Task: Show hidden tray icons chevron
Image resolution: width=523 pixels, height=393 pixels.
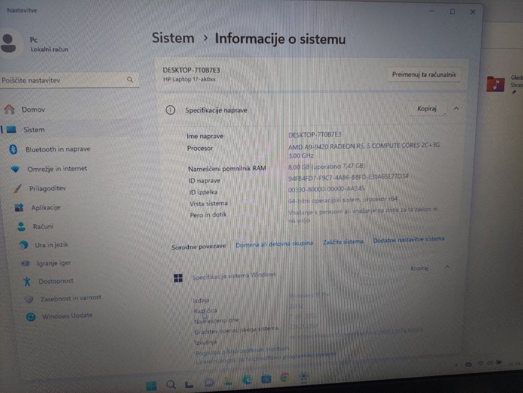Action: point(456,365)
